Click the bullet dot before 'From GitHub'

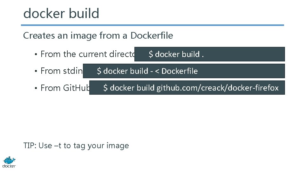[37, 88]
